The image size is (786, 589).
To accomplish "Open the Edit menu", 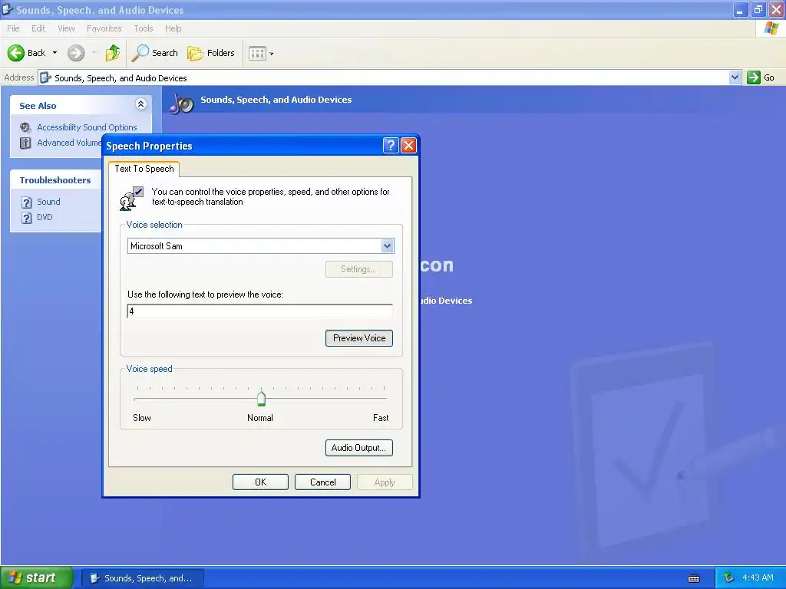I will tap(38, 28).
